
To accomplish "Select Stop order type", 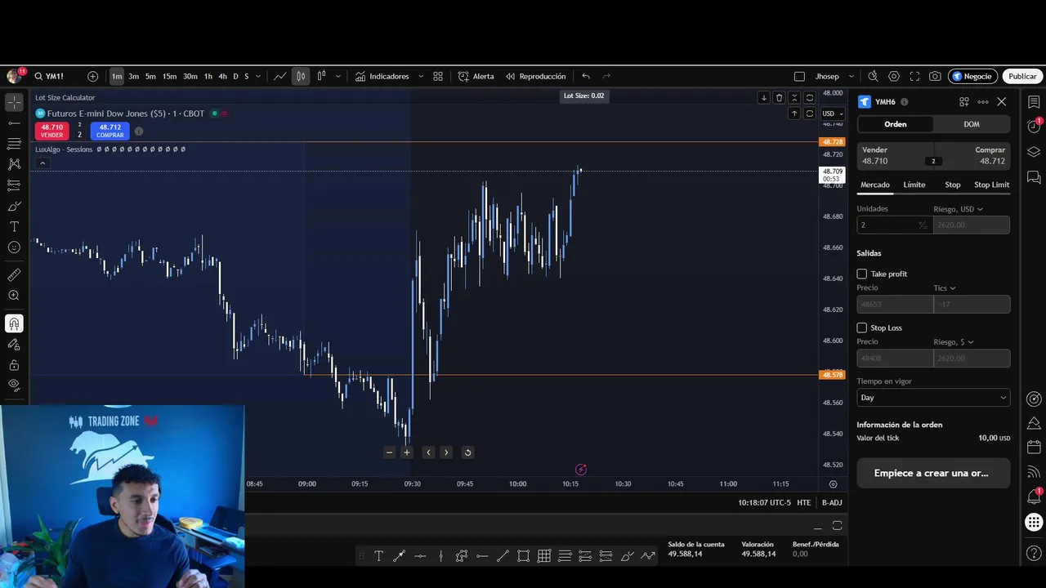I will pos(953,185).
